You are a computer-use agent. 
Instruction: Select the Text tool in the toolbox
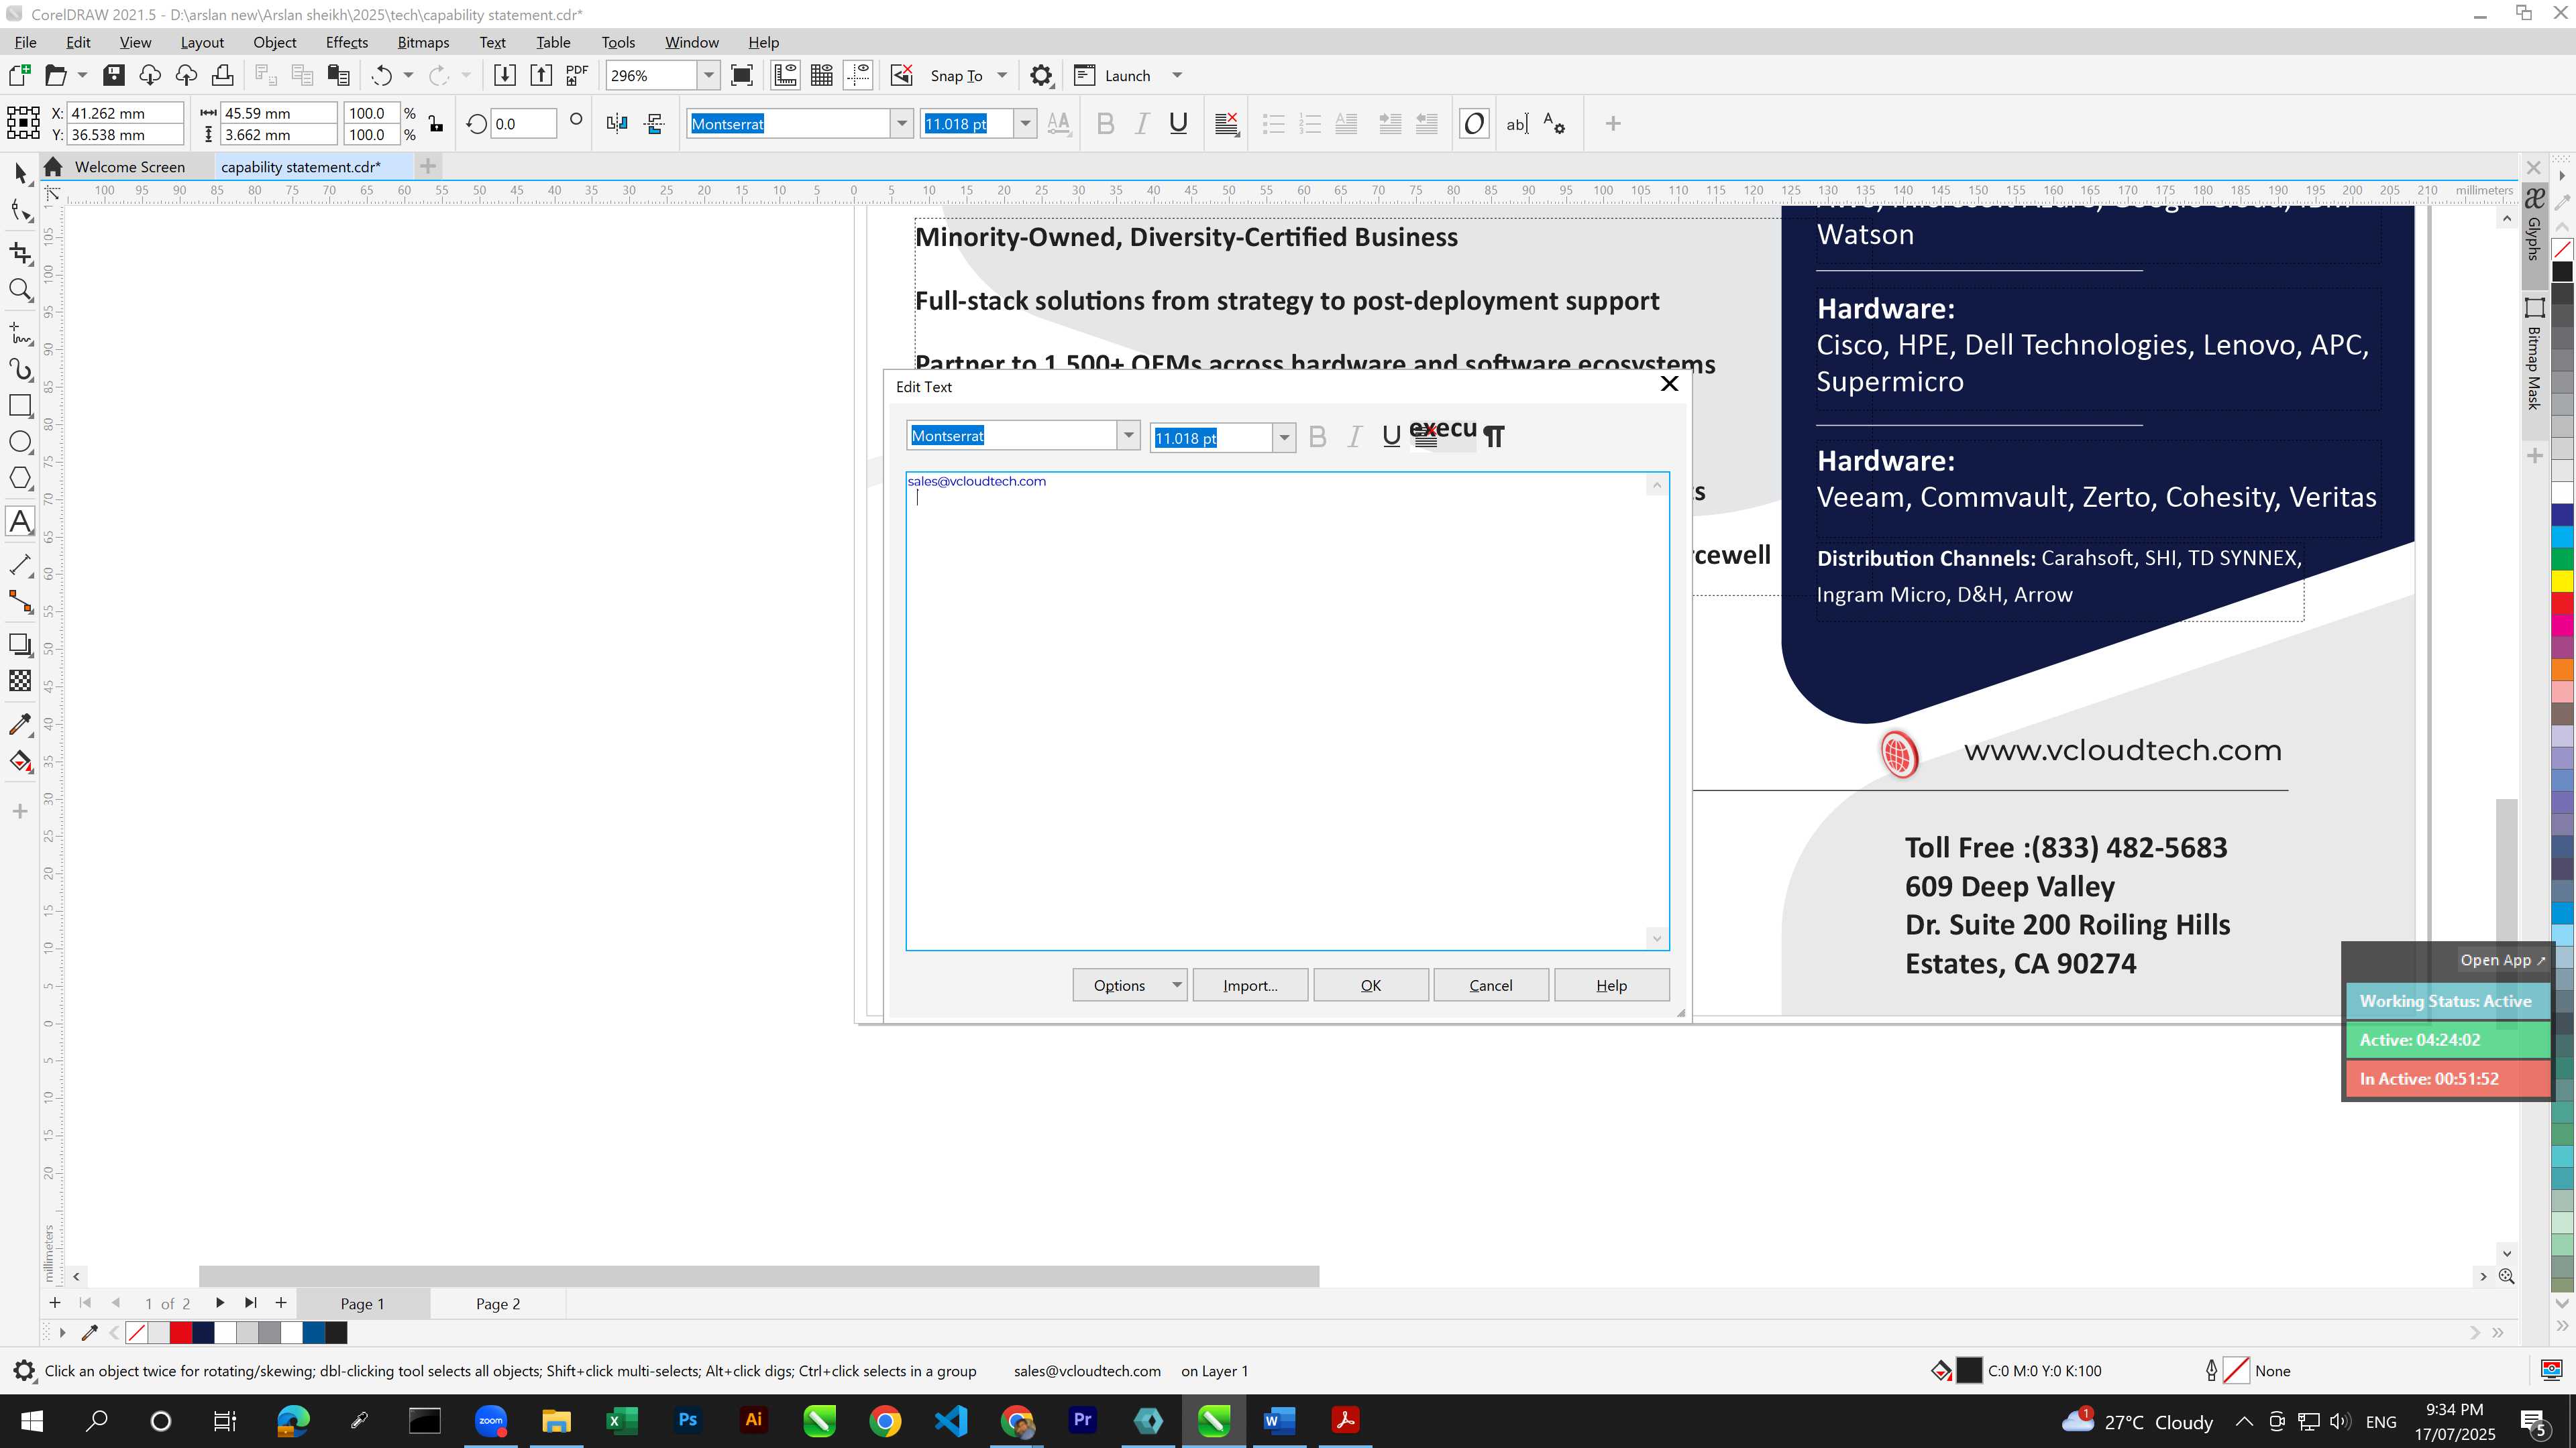point(20,522)
